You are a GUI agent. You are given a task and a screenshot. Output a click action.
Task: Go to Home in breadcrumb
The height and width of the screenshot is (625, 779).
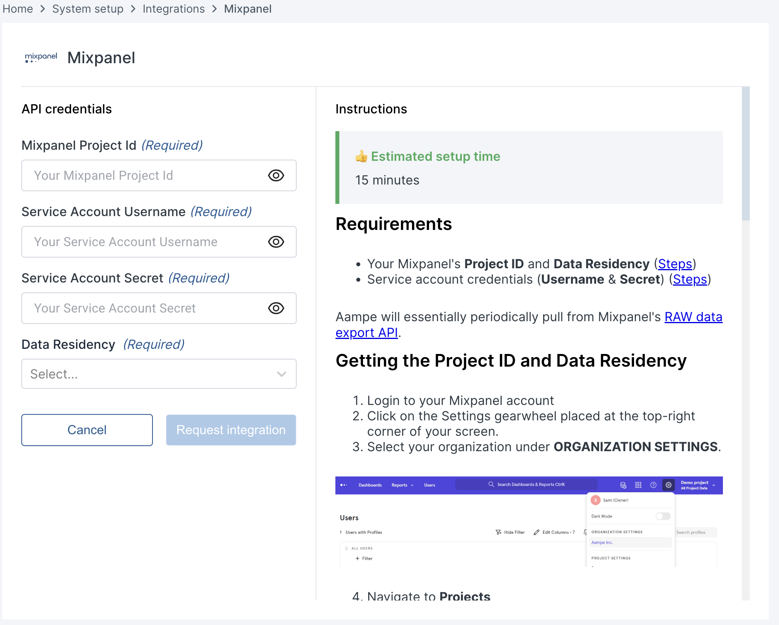tap(18, 9)
